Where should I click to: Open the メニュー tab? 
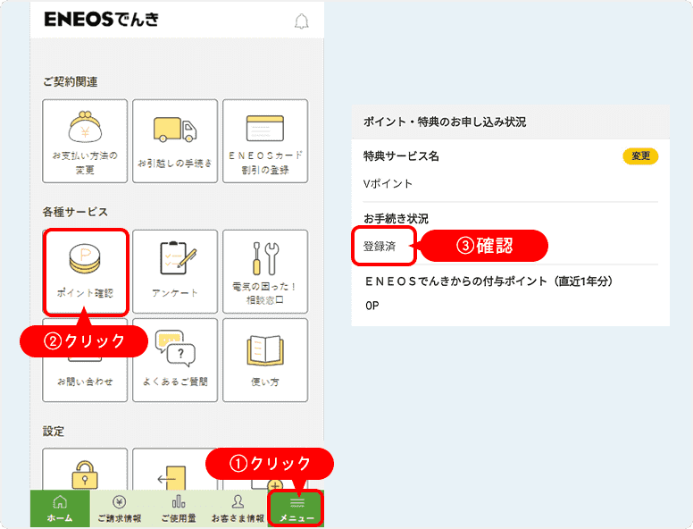point(296,508)
